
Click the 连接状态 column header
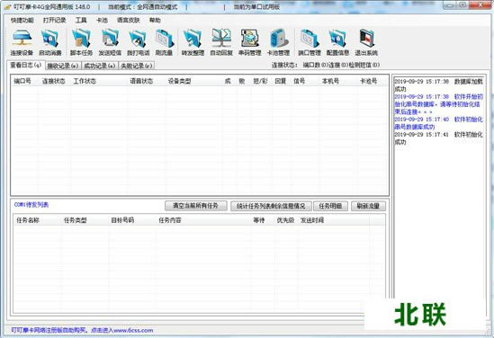(54, 81)
